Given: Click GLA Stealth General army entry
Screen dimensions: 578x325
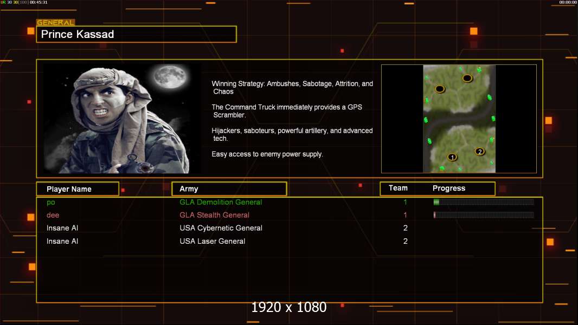Looking at the screenshot, I should tap(214, 215).
